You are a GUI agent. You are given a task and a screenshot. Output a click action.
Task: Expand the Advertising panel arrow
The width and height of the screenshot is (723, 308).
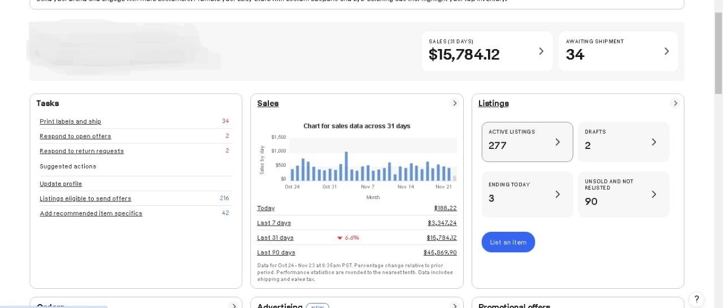[x=454, y=305]
